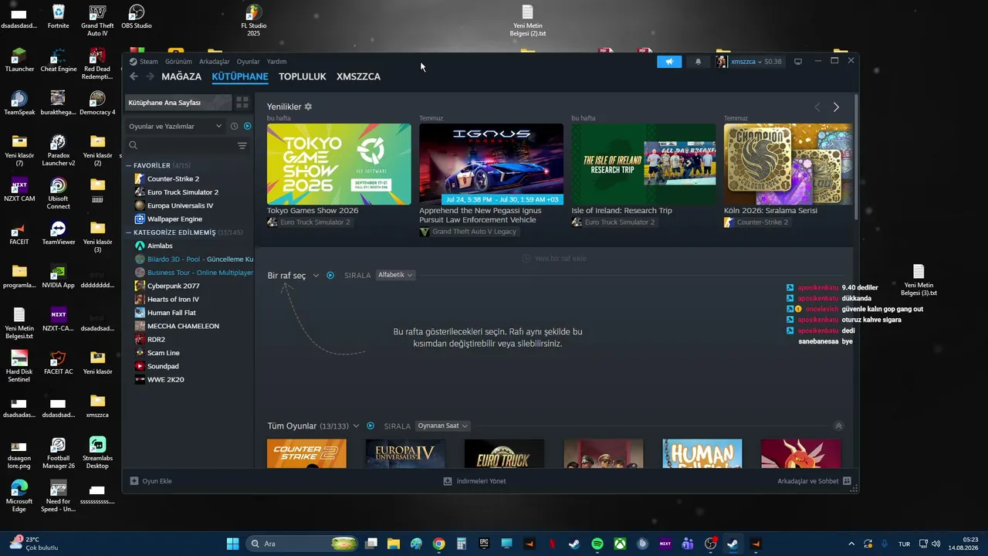988x556 pixels.
Task: Open the Windows Start menu
Action: [232, 544]
